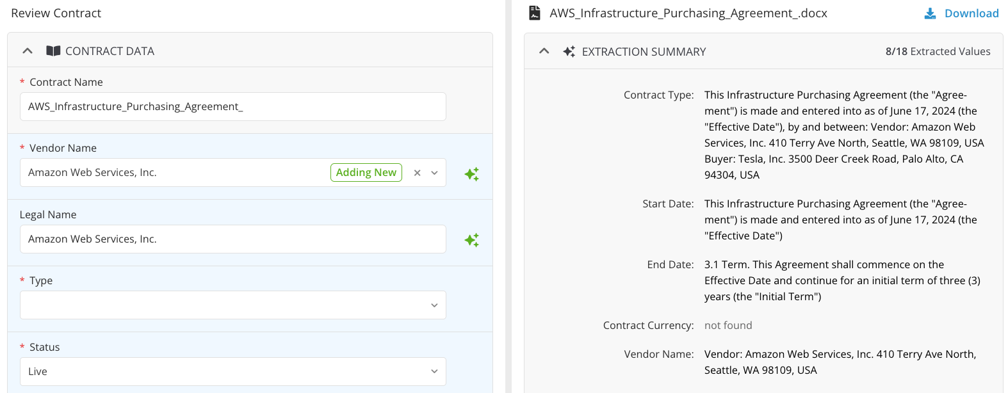Click the EXTRACTION SUMMARY heading text
1008x393 pixels.
[x=644, y=52]
